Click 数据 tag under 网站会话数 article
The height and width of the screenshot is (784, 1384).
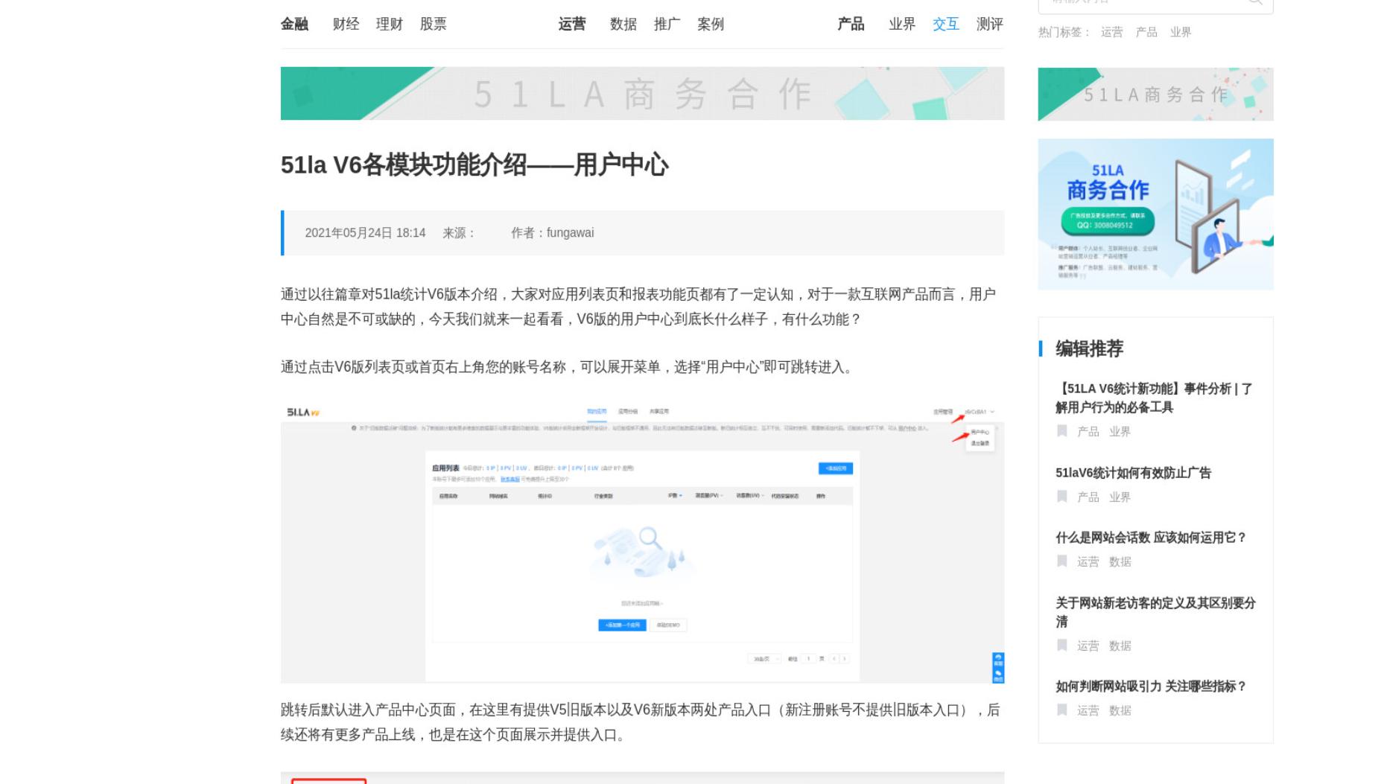[1120, 561]
